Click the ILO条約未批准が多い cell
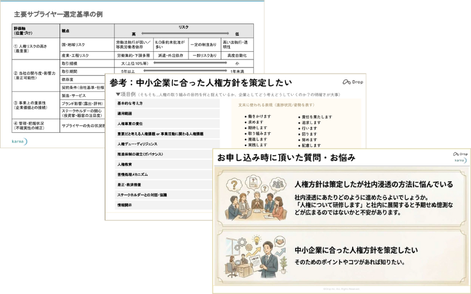Image resolution: width=471 pixels, height=294 pixels. pyautogui.click(x=171, y=45)
